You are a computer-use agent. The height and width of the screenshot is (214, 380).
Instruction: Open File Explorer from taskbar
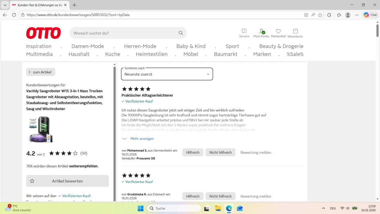click(218, 208)
